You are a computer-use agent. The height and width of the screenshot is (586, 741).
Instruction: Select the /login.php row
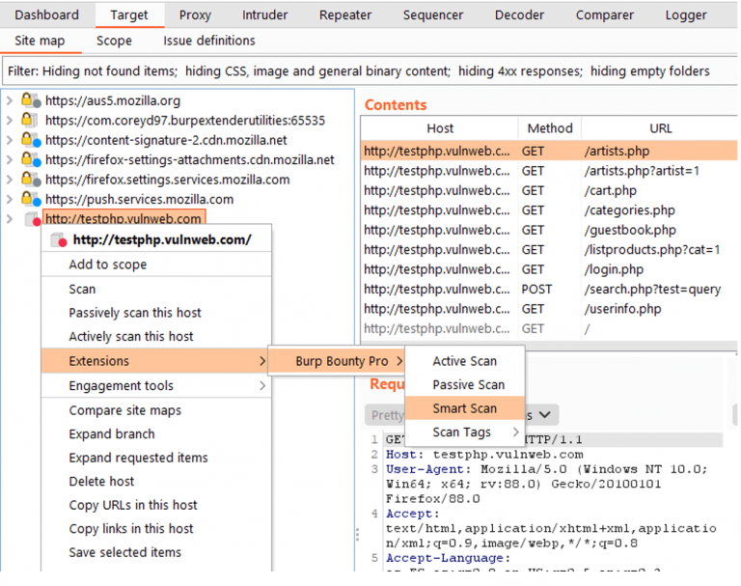[549, 269]
